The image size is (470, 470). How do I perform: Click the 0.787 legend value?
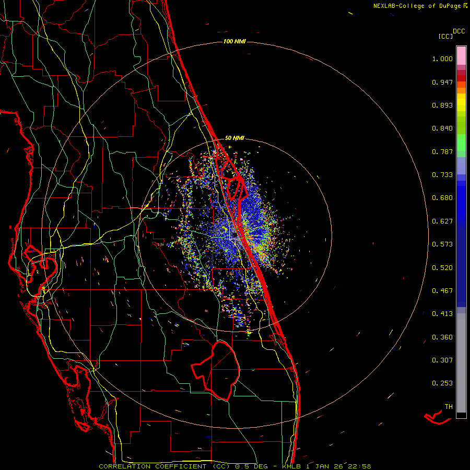tap(442, 151)
